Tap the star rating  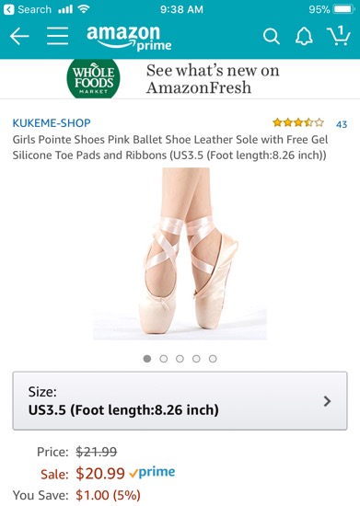tap(298, 122)
